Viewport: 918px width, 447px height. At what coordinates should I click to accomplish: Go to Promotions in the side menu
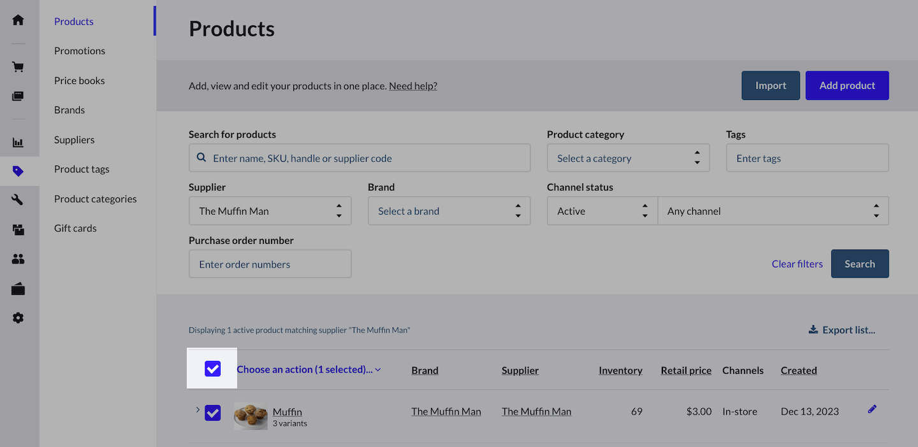click(80, 51)
